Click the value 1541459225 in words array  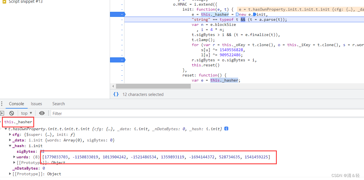[x=256, y=157]
